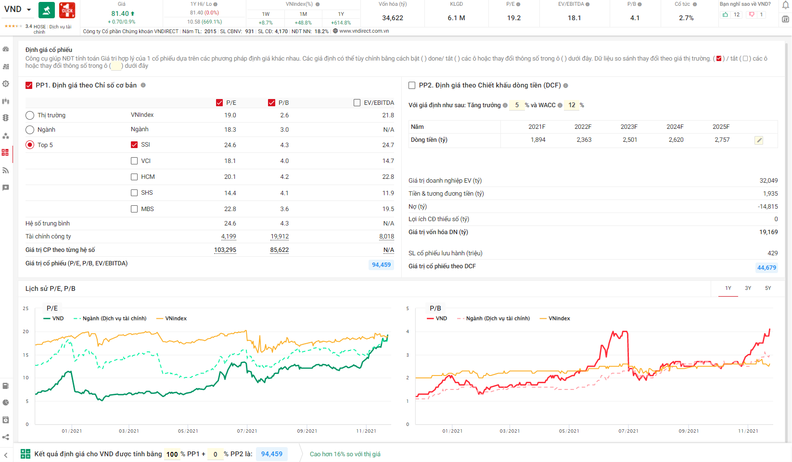Click the 85,622 P/B share value
The height and width of the screenshot is (462, 792).
click(x=280, y=250)
